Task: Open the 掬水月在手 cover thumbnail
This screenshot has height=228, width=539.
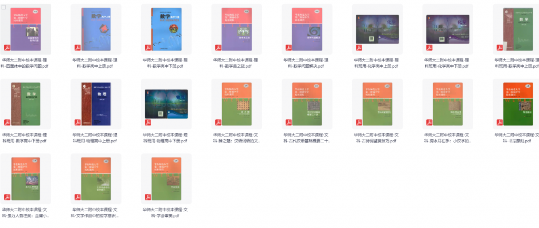Action: [448, 104]
